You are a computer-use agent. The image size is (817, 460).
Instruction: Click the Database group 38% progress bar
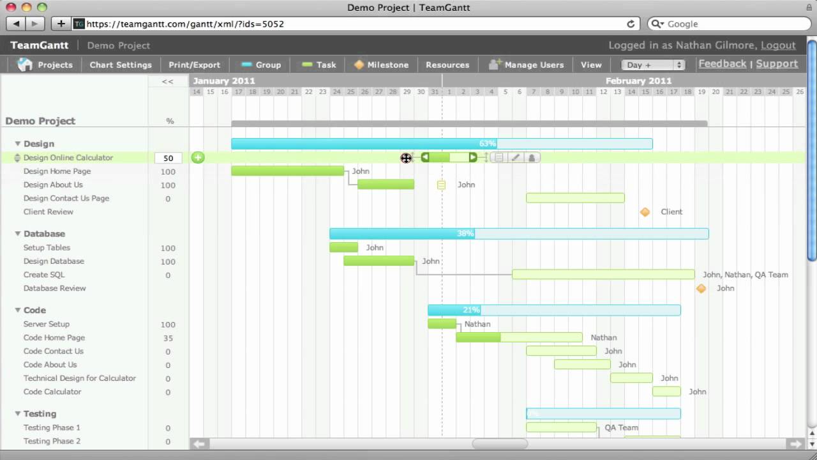coord(519,234)
